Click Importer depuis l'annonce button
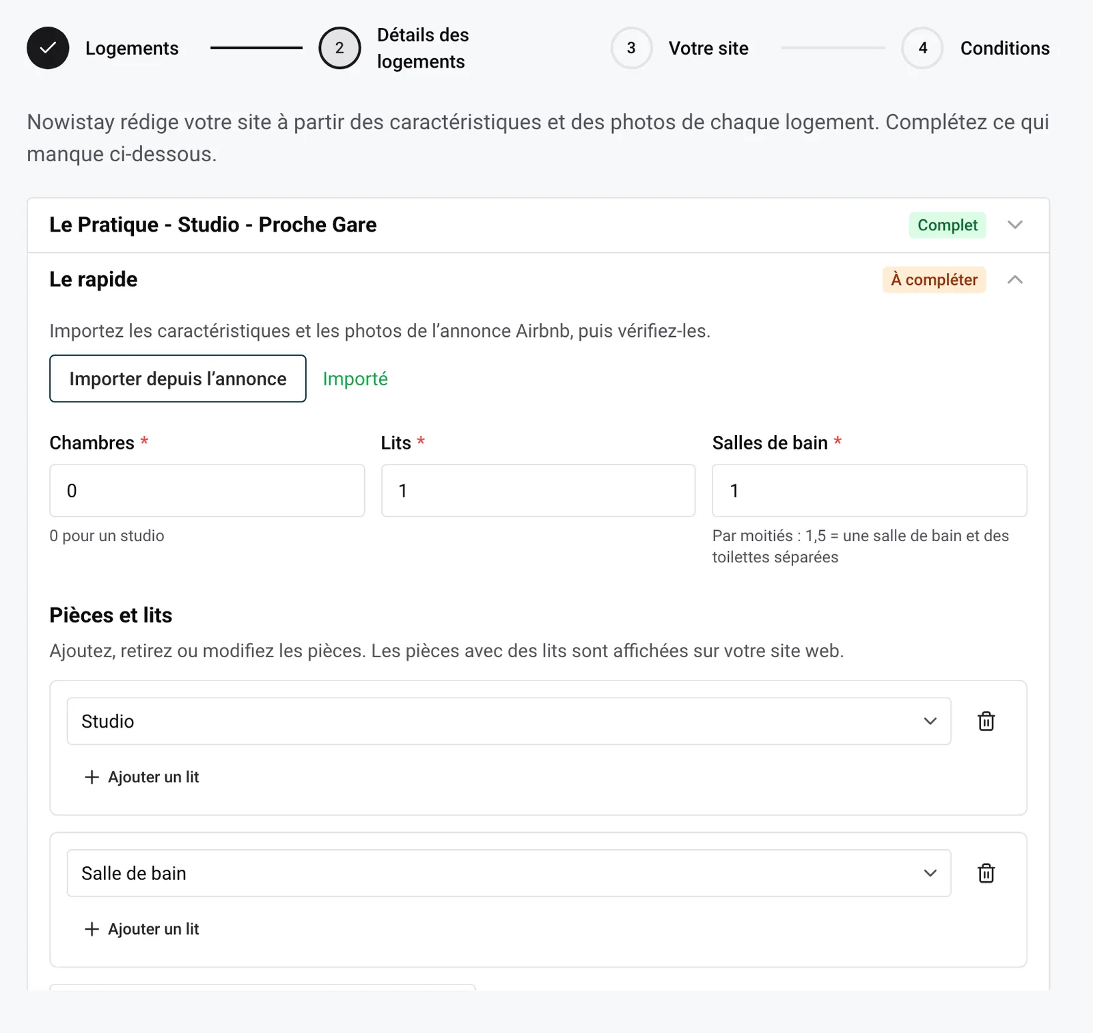This screenshot has height=1033, width=1093. coord(178,378)
